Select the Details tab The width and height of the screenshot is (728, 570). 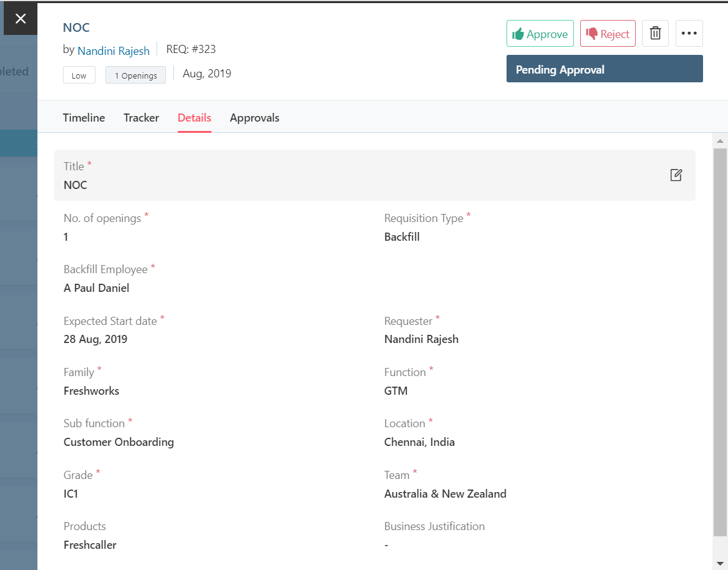tap(195, 118)
